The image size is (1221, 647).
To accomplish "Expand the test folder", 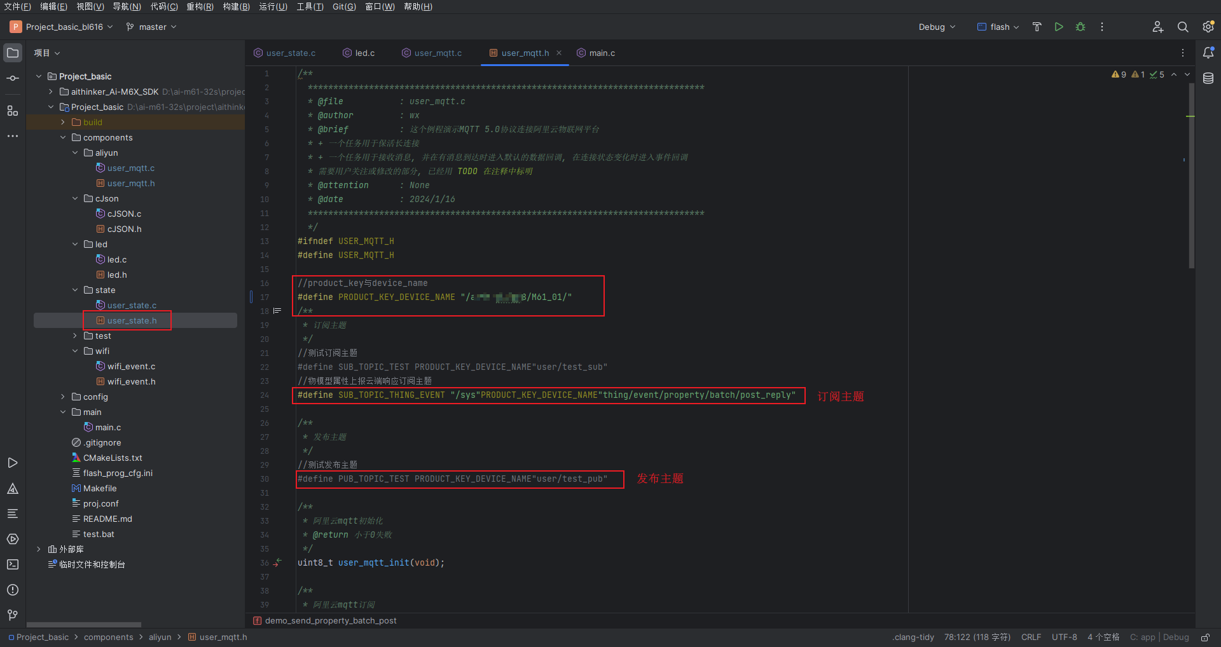I will 75,336.
